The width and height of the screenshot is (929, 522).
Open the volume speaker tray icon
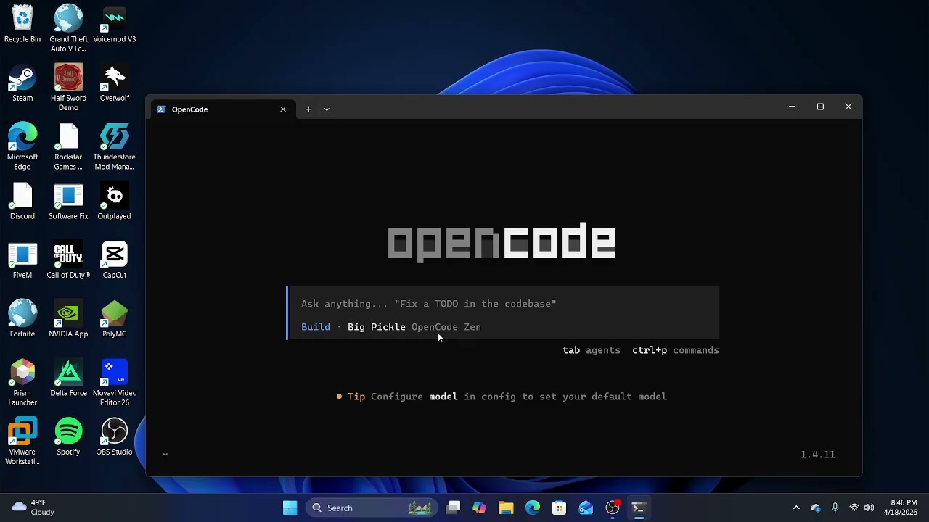click(x=869, y=507)
